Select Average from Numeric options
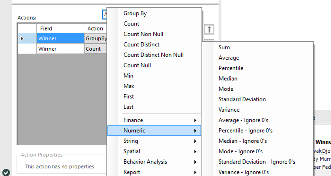Screen dimensions: 331x176 coord(229,58)
